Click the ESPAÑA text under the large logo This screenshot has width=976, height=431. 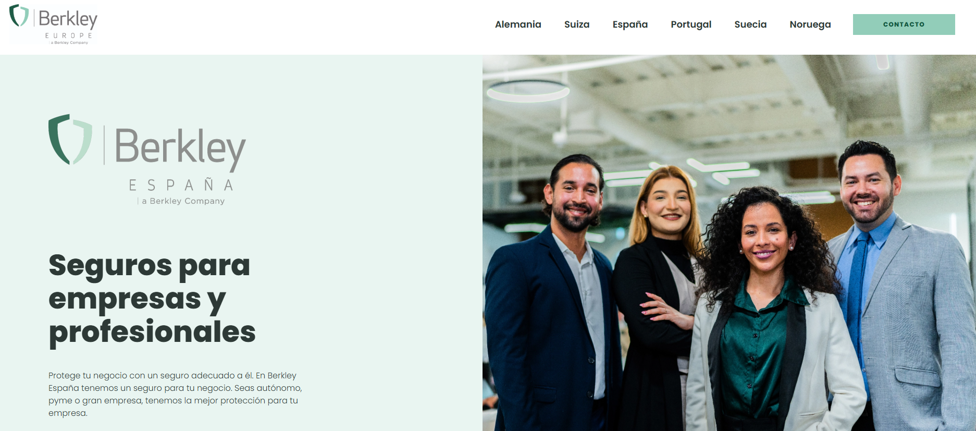181,185
